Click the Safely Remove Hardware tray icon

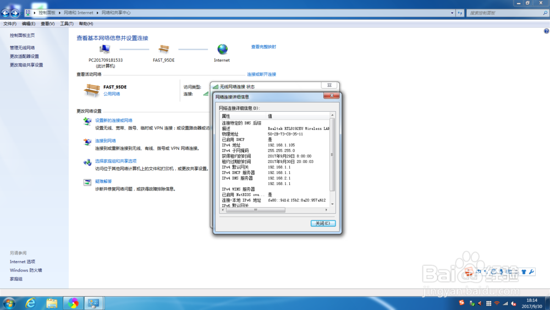click(472, 303)
